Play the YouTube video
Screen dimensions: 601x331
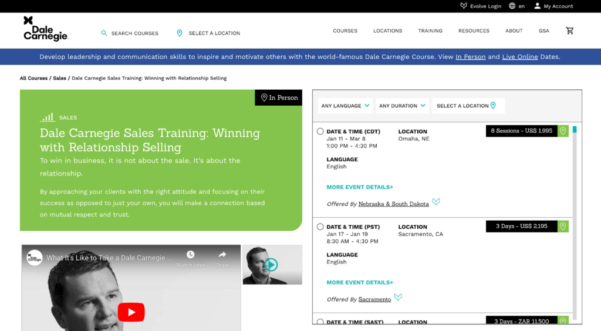pyautogui.click(x=131, y=312)
